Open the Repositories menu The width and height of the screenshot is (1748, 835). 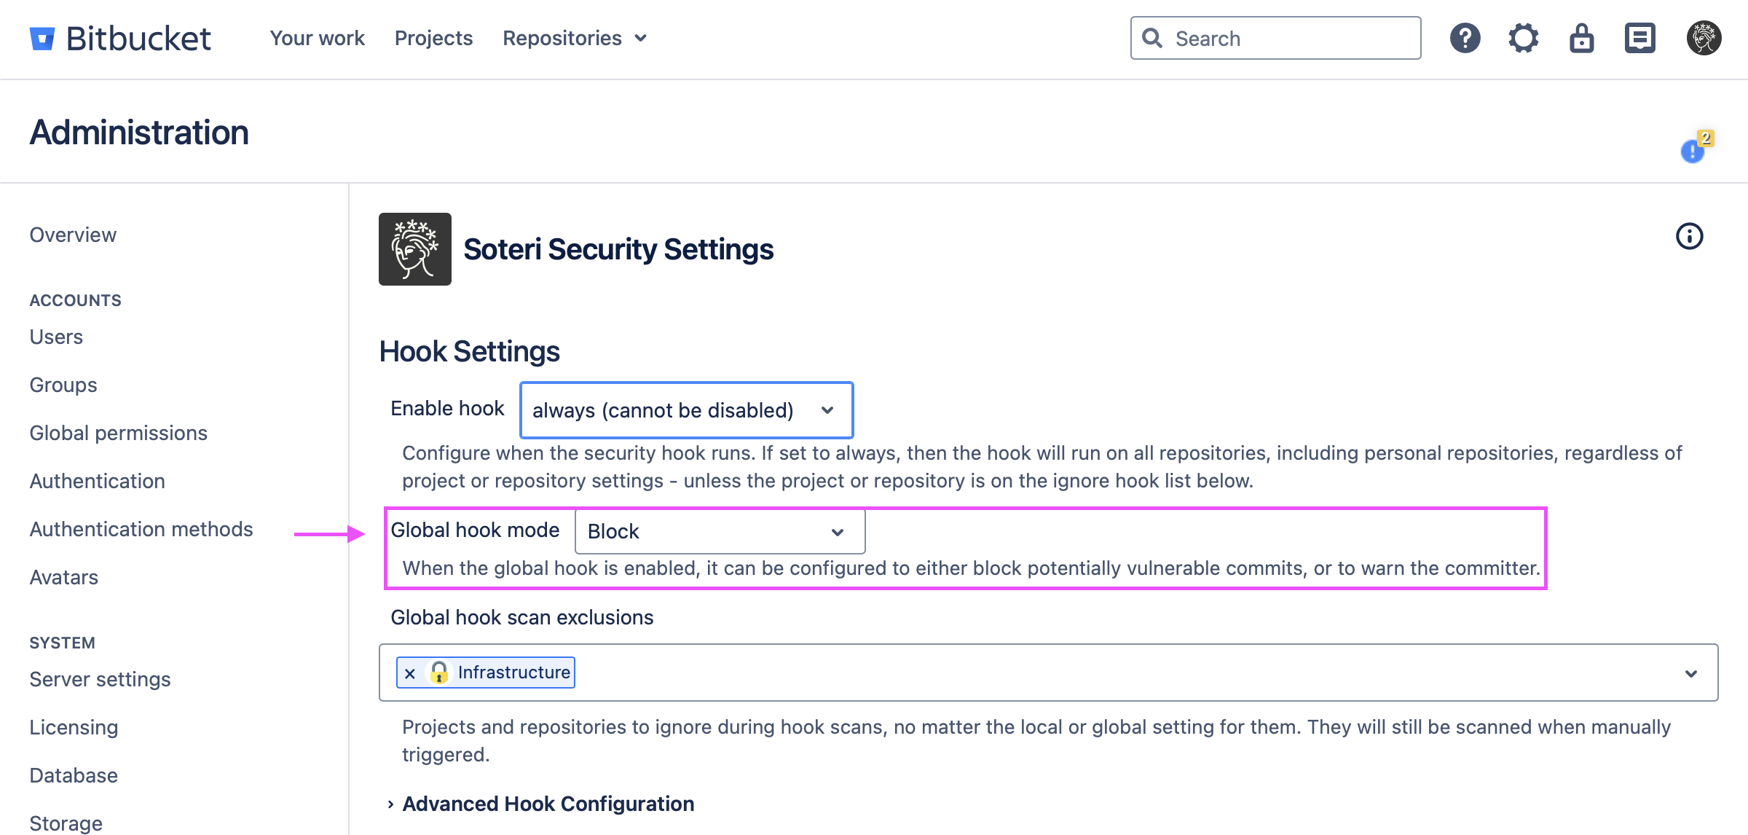tap(574, 38)
